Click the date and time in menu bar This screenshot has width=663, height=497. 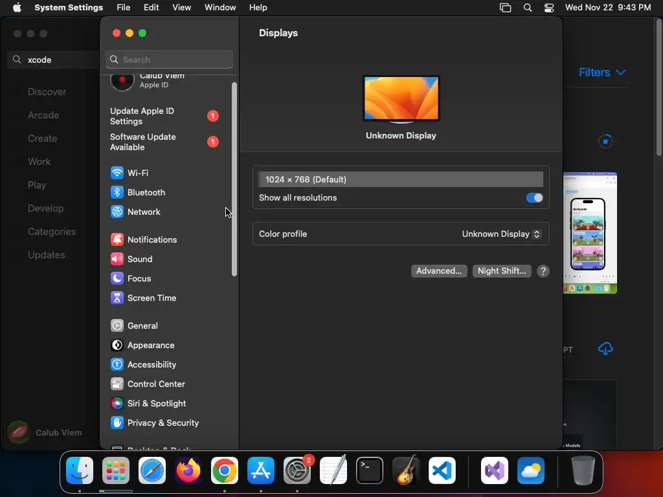tap(607, 8)
